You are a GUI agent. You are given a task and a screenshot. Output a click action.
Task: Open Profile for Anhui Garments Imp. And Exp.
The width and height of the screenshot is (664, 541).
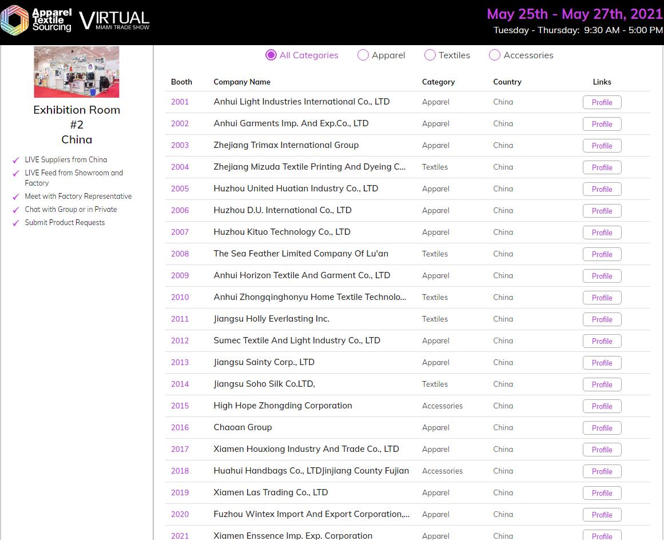[x=602, y=124]
